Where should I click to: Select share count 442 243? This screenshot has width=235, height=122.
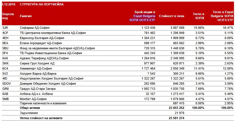point(150,53)
